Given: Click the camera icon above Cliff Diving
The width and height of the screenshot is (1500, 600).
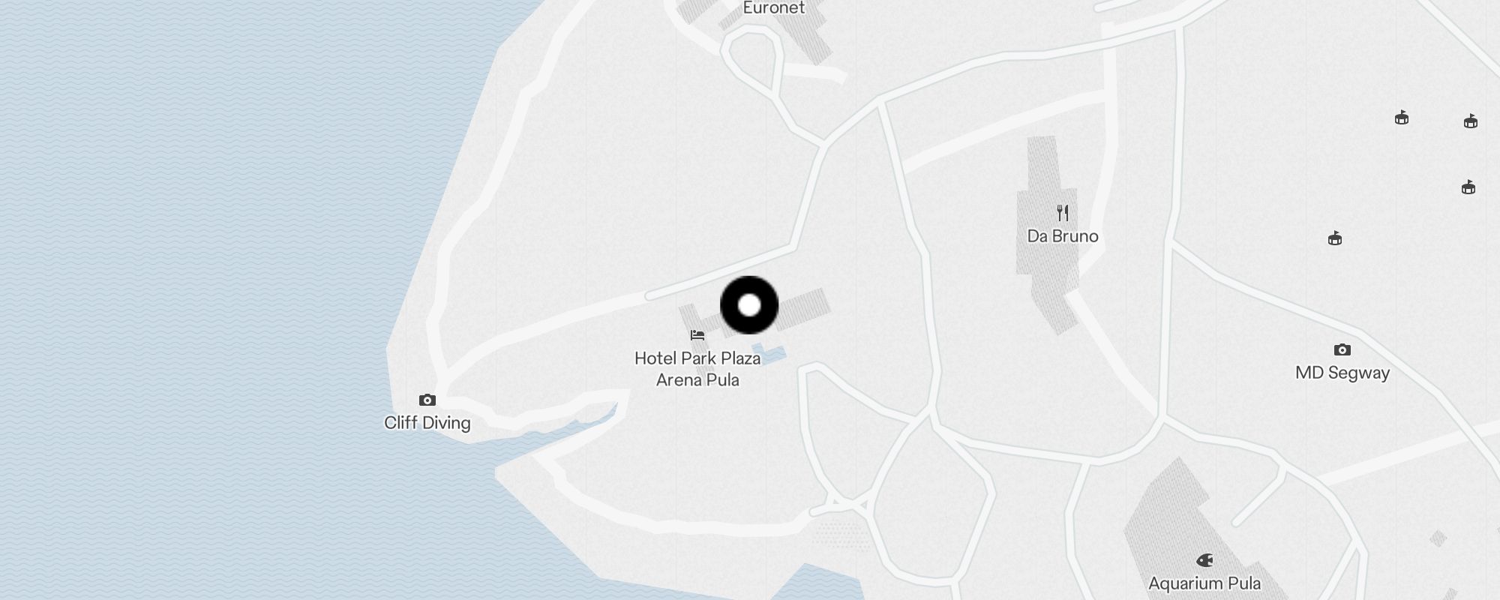Looking at the screenshot, I should [x=427, y=400].
